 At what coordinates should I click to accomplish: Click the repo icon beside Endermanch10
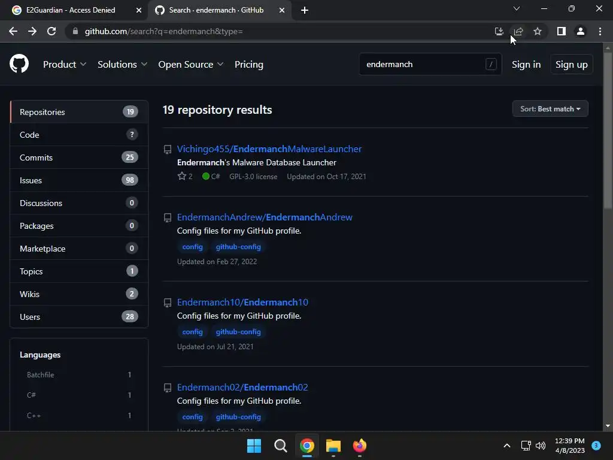168,302
